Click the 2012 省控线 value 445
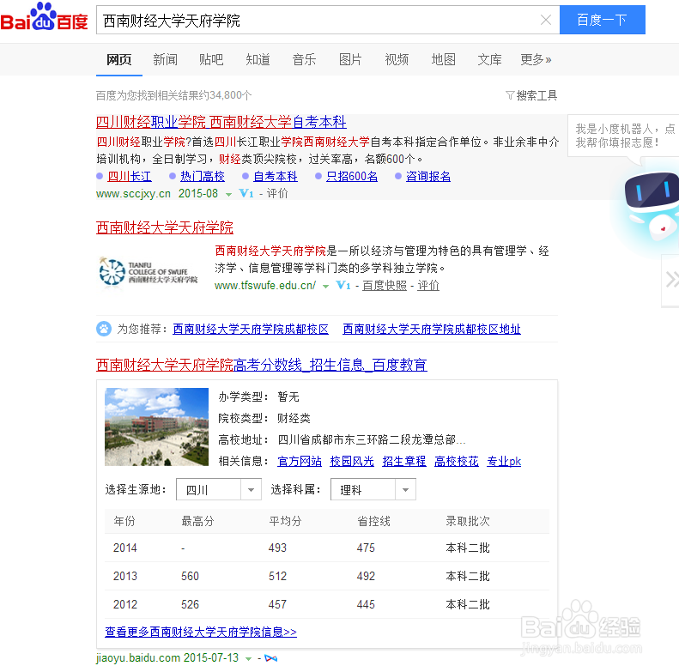The image size is (679, 672). point(366,604)
